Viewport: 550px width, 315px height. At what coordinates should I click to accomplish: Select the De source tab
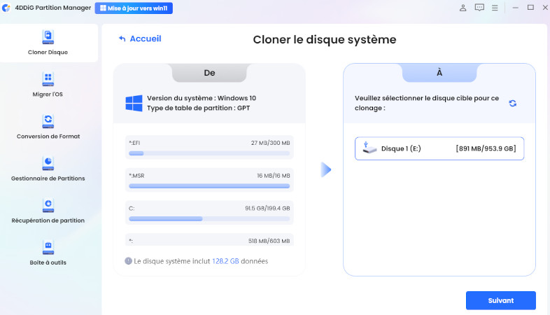click(x=209, y=73)
